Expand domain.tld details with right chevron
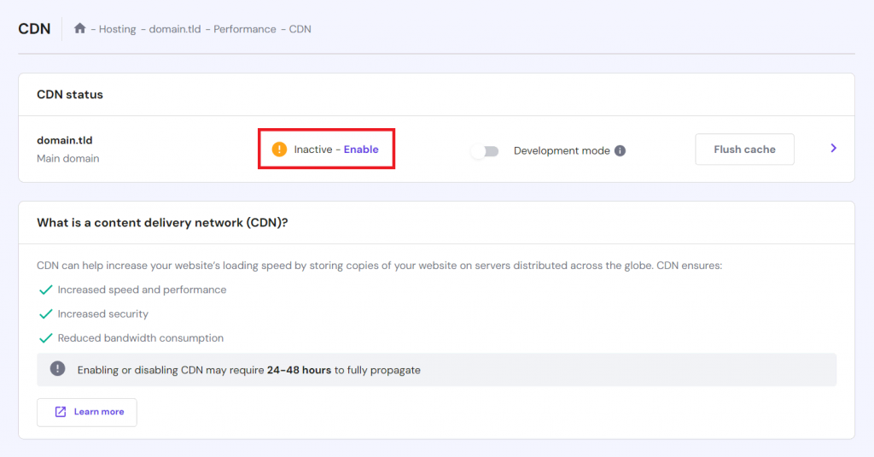874x457 pixels. point(833,149)
